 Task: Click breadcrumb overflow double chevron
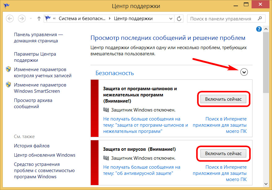click(54, 19)
